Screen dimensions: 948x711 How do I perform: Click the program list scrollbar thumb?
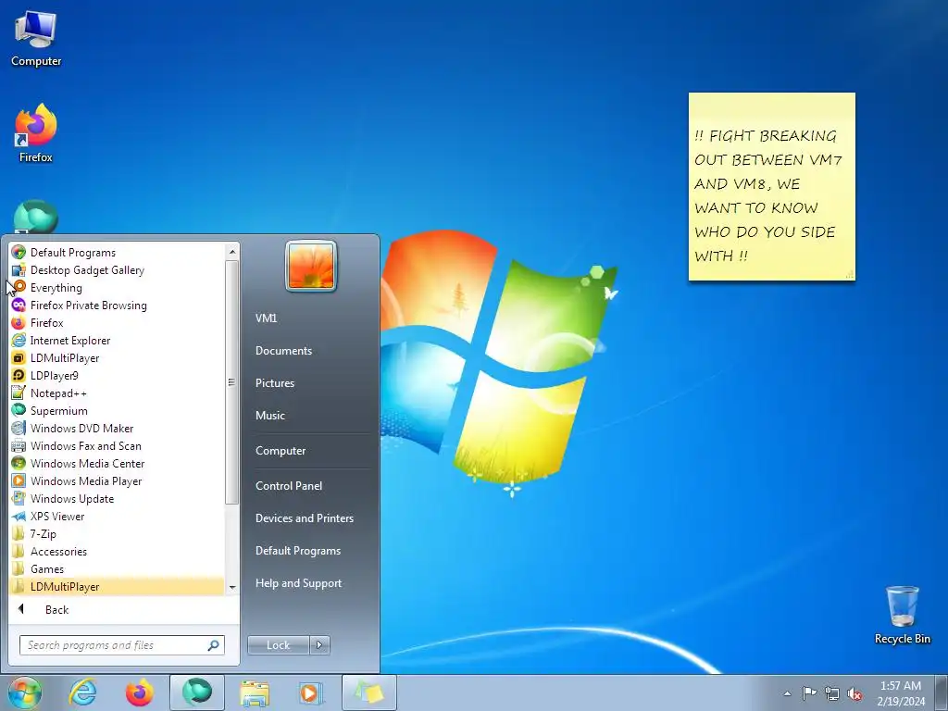pos(232,382)
